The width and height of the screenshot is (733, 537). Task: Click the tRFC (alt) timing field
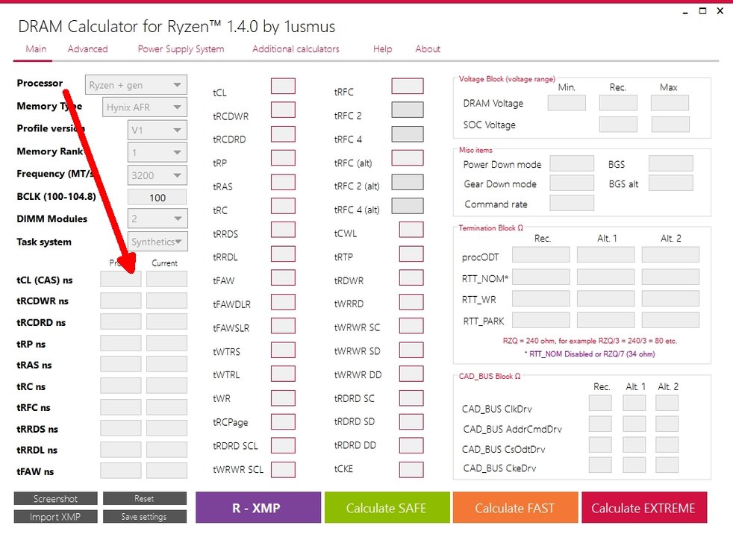coord(408,158)
